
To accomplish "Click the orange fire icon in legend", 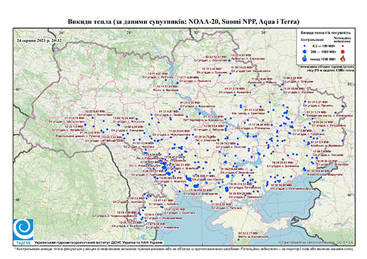I will [342, 58].
